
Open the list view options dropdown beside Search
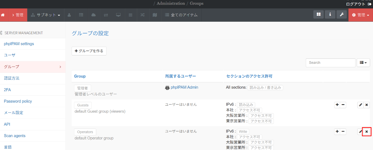pos(363,62)
